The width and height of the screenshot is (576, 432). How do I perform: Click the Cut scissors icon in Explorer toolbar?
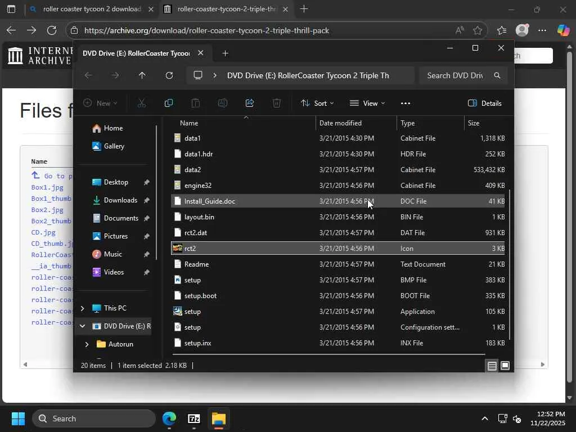(141, 103)
